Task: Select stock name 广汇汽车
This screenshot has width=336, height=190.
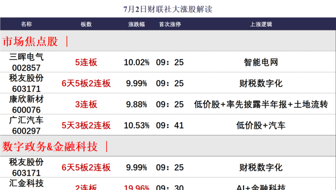Action: point(26,120)
